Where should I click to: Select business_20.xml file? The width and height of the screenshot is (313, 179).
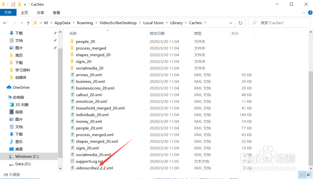tap(90, 81)
